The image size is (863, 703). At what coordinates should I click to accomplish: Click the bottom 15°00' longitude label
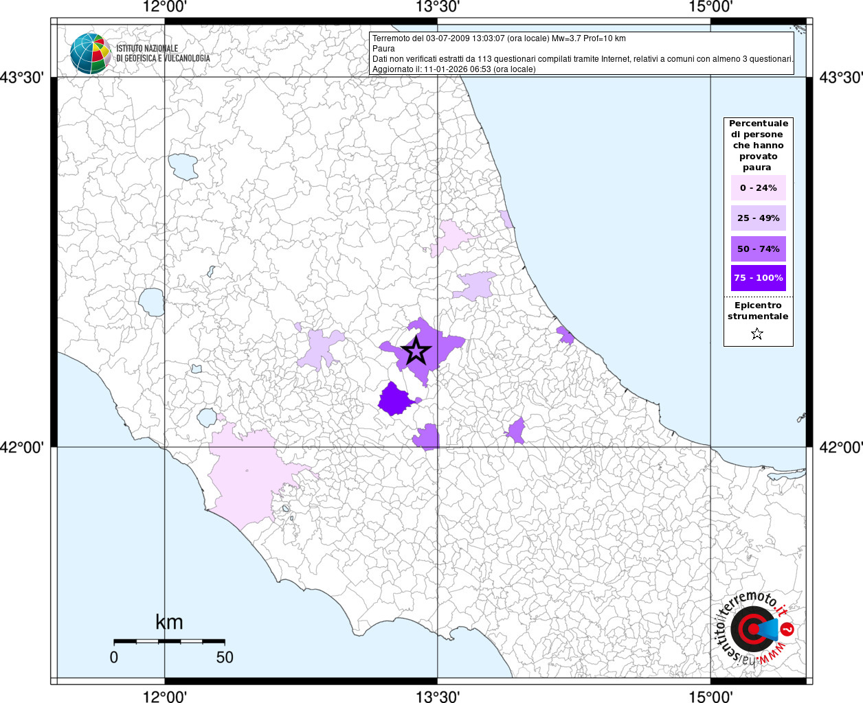710,696
